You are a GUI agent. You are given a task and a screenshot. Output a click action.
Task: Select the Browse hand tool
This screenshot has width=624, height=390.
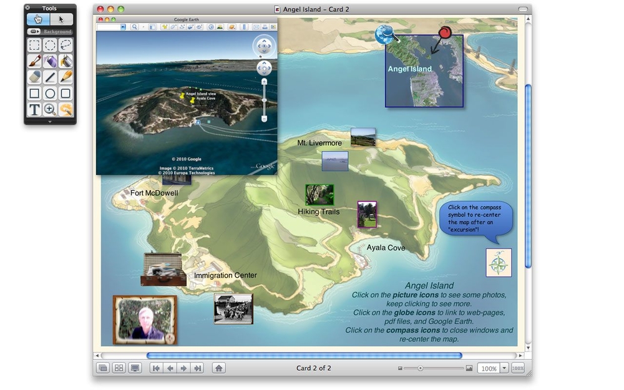pyautogui.click(x=38, y=19)
